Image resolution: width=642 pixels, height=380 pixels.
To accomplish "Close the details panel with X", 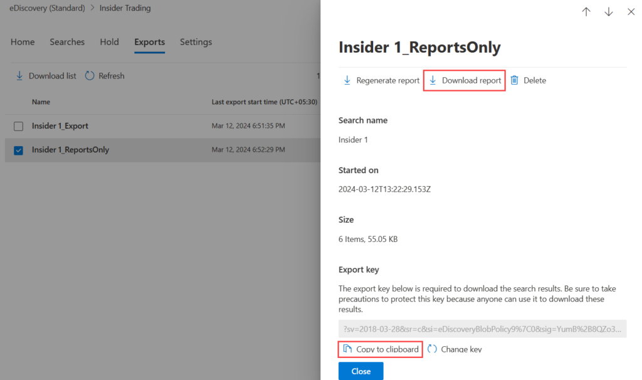I will 631,12.
